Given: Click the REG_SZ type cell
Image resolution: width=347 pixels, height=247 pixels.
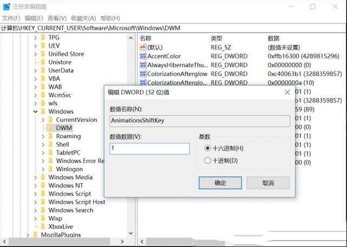Looking at the screenshot, I should point(221,47).
